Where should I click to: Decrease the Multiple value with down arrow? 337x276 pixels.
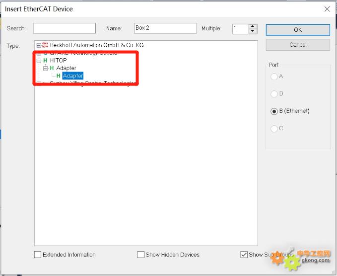[253, 31]
